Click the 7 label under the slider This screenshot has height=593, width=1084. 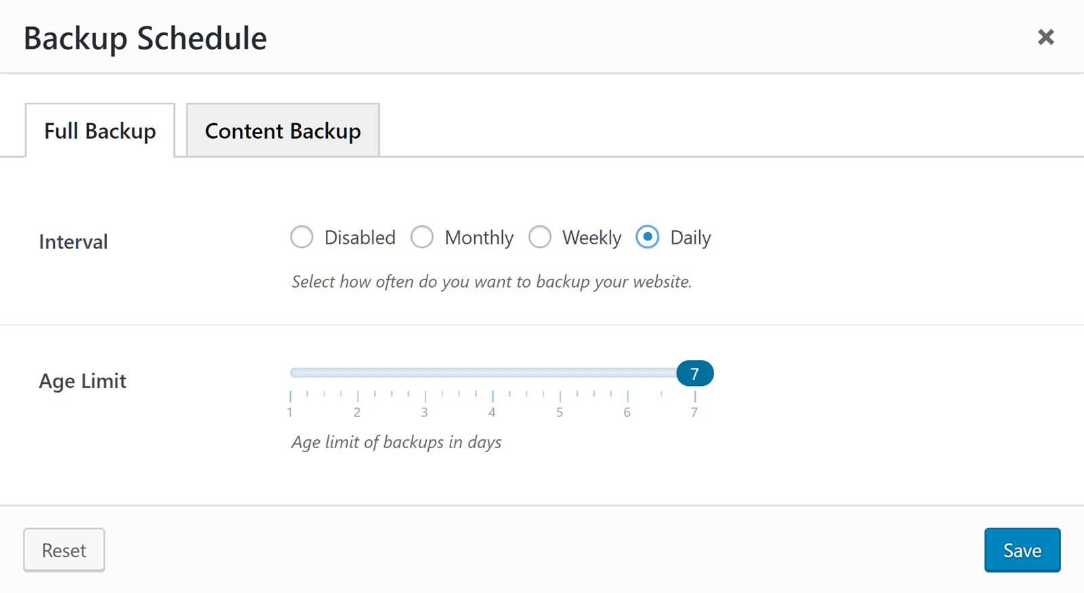point(694,412)
